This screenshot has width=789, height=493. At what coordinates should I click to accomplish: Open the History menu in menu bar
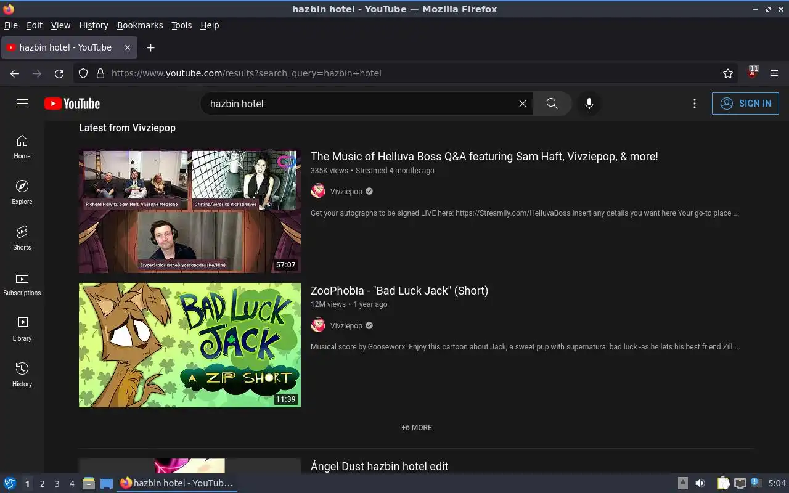click(94, 25)
